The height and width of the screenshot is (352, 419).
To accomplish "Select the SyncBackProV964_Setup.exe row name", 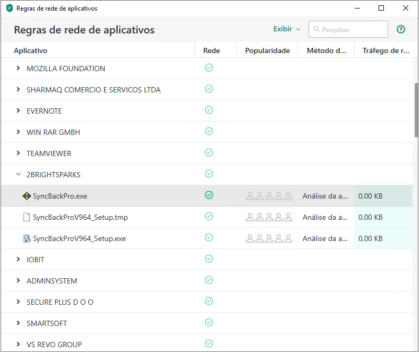I will coord(79,238).
